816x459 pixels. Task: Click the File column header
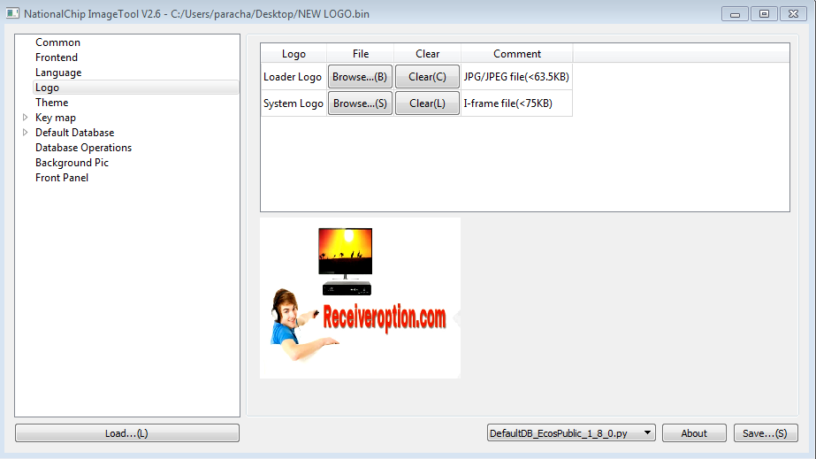pos(360,54)
